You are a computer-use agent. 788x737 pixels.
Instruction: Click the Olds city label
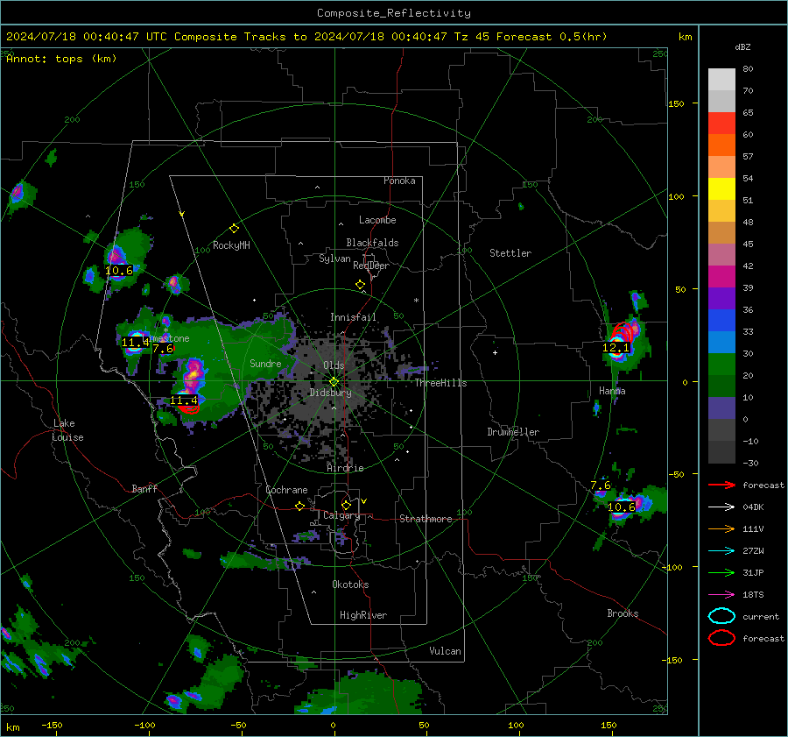334,365
